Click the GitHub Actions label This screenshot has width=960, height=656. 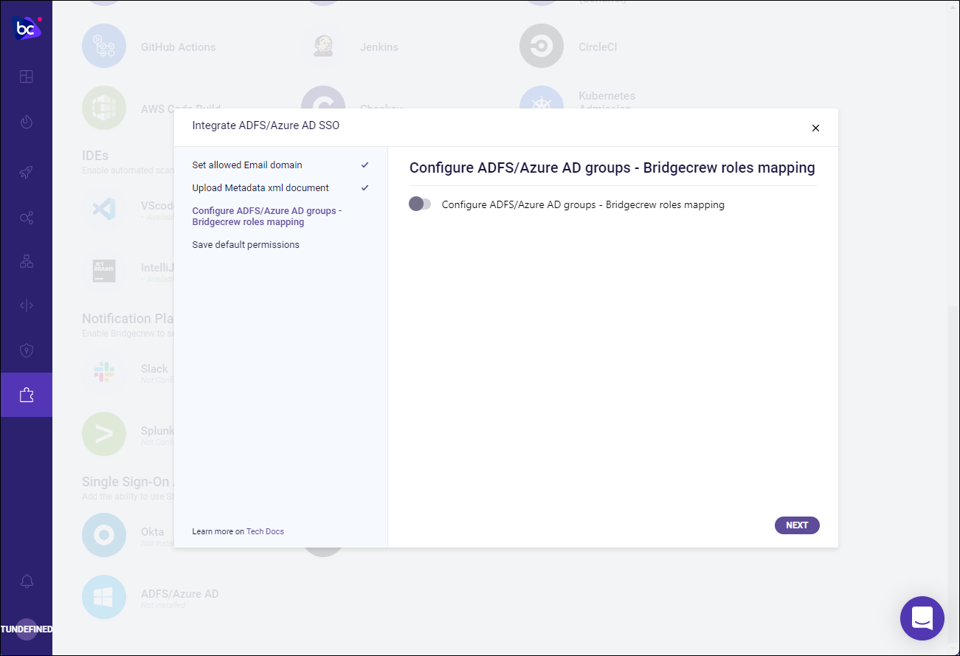coord(179,47)
